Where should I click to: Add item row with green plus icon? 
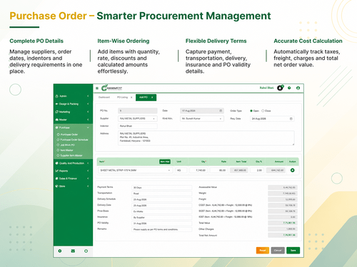pyautogui.click(x=293, y=170)
